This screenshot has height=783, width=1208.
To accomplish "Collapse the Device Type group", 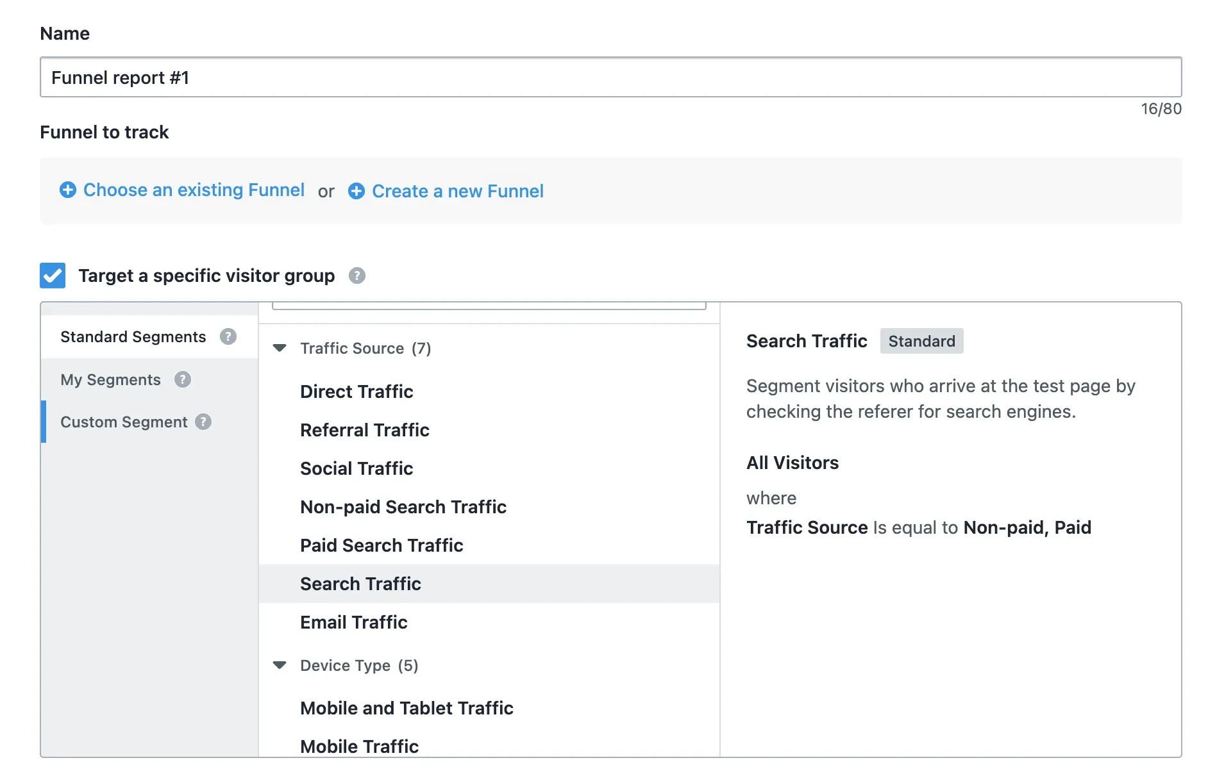I will (x=279, y=664).
